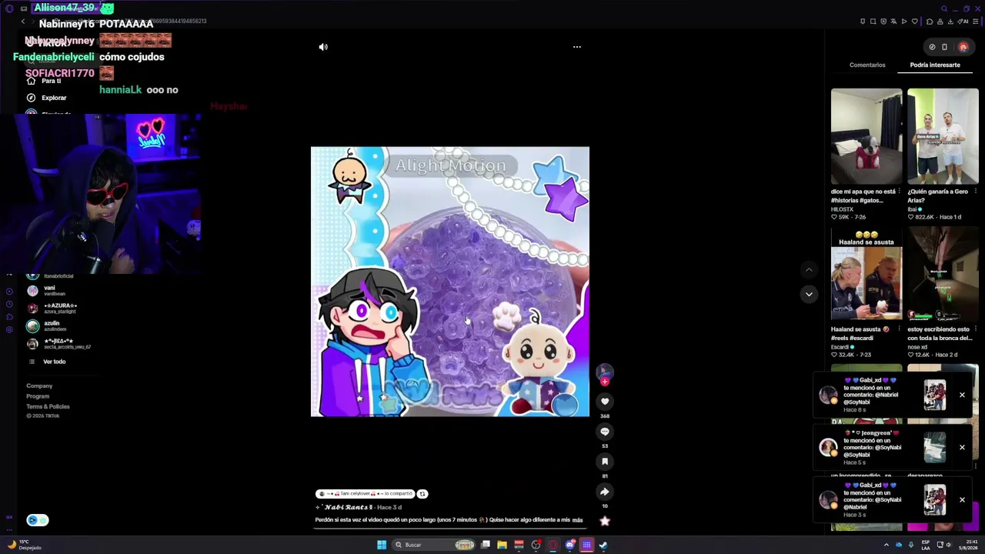
Task: Switch to the Comentarios tab
Action: point(867,65)
